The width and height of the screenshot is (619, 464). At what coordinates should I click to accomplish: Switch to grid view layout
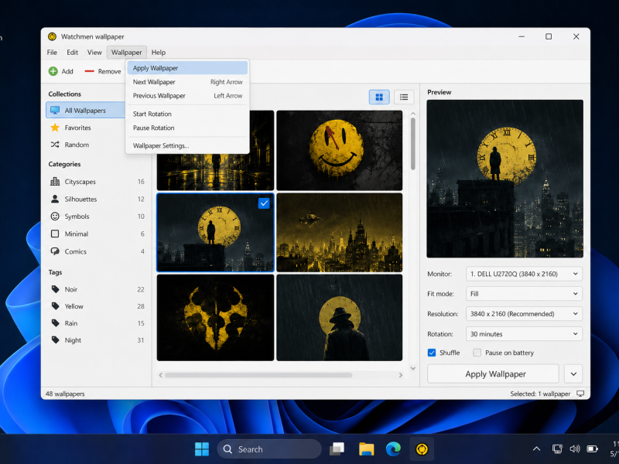[x=379, y=97]
